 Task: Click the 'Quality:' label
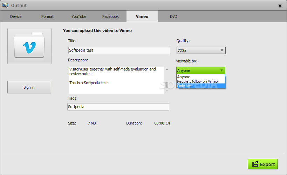[183, 41]
